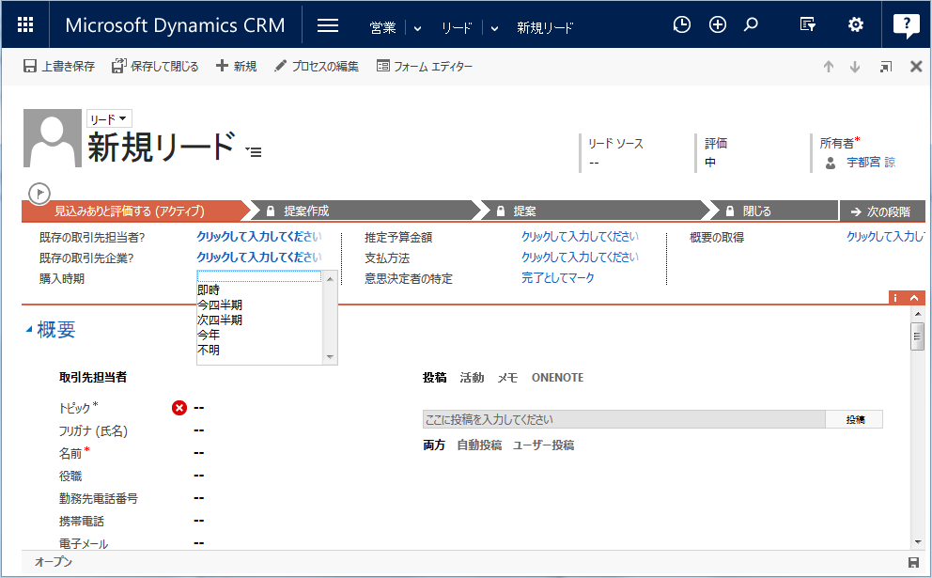Open the リード form selector dropdown

click(108, 119)
